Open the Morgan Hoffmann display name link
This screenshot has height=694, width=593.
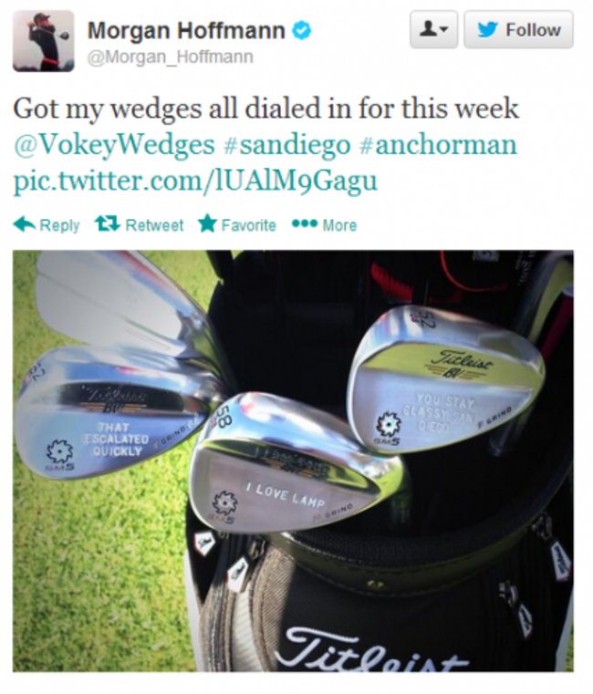186,30
